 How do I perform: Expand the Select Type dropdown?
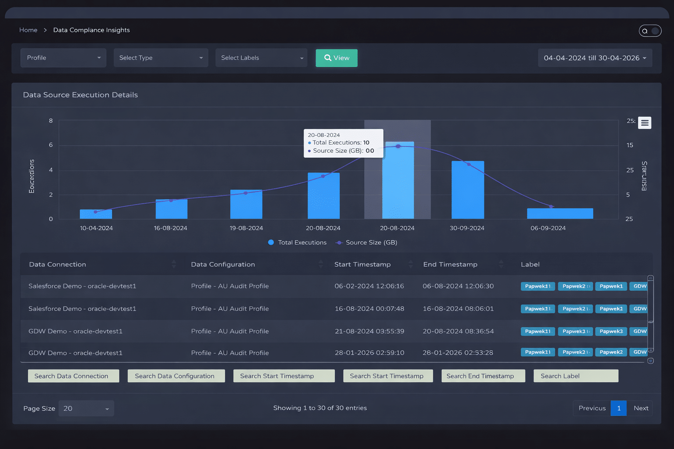[x=161, y=57]
